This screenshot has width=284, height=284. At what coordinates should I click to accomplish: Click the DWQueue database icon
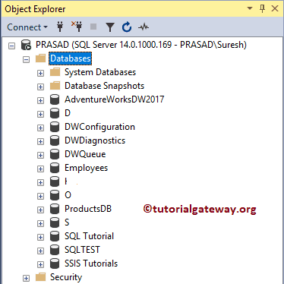(55, 154)
